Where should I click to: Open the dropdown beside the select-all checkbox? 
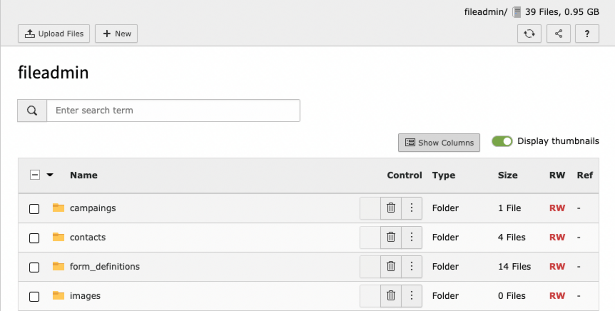(50, 175)
